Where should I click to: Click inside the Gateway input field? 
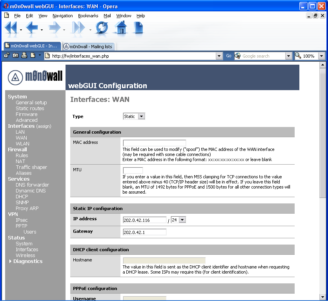[144, 232]
